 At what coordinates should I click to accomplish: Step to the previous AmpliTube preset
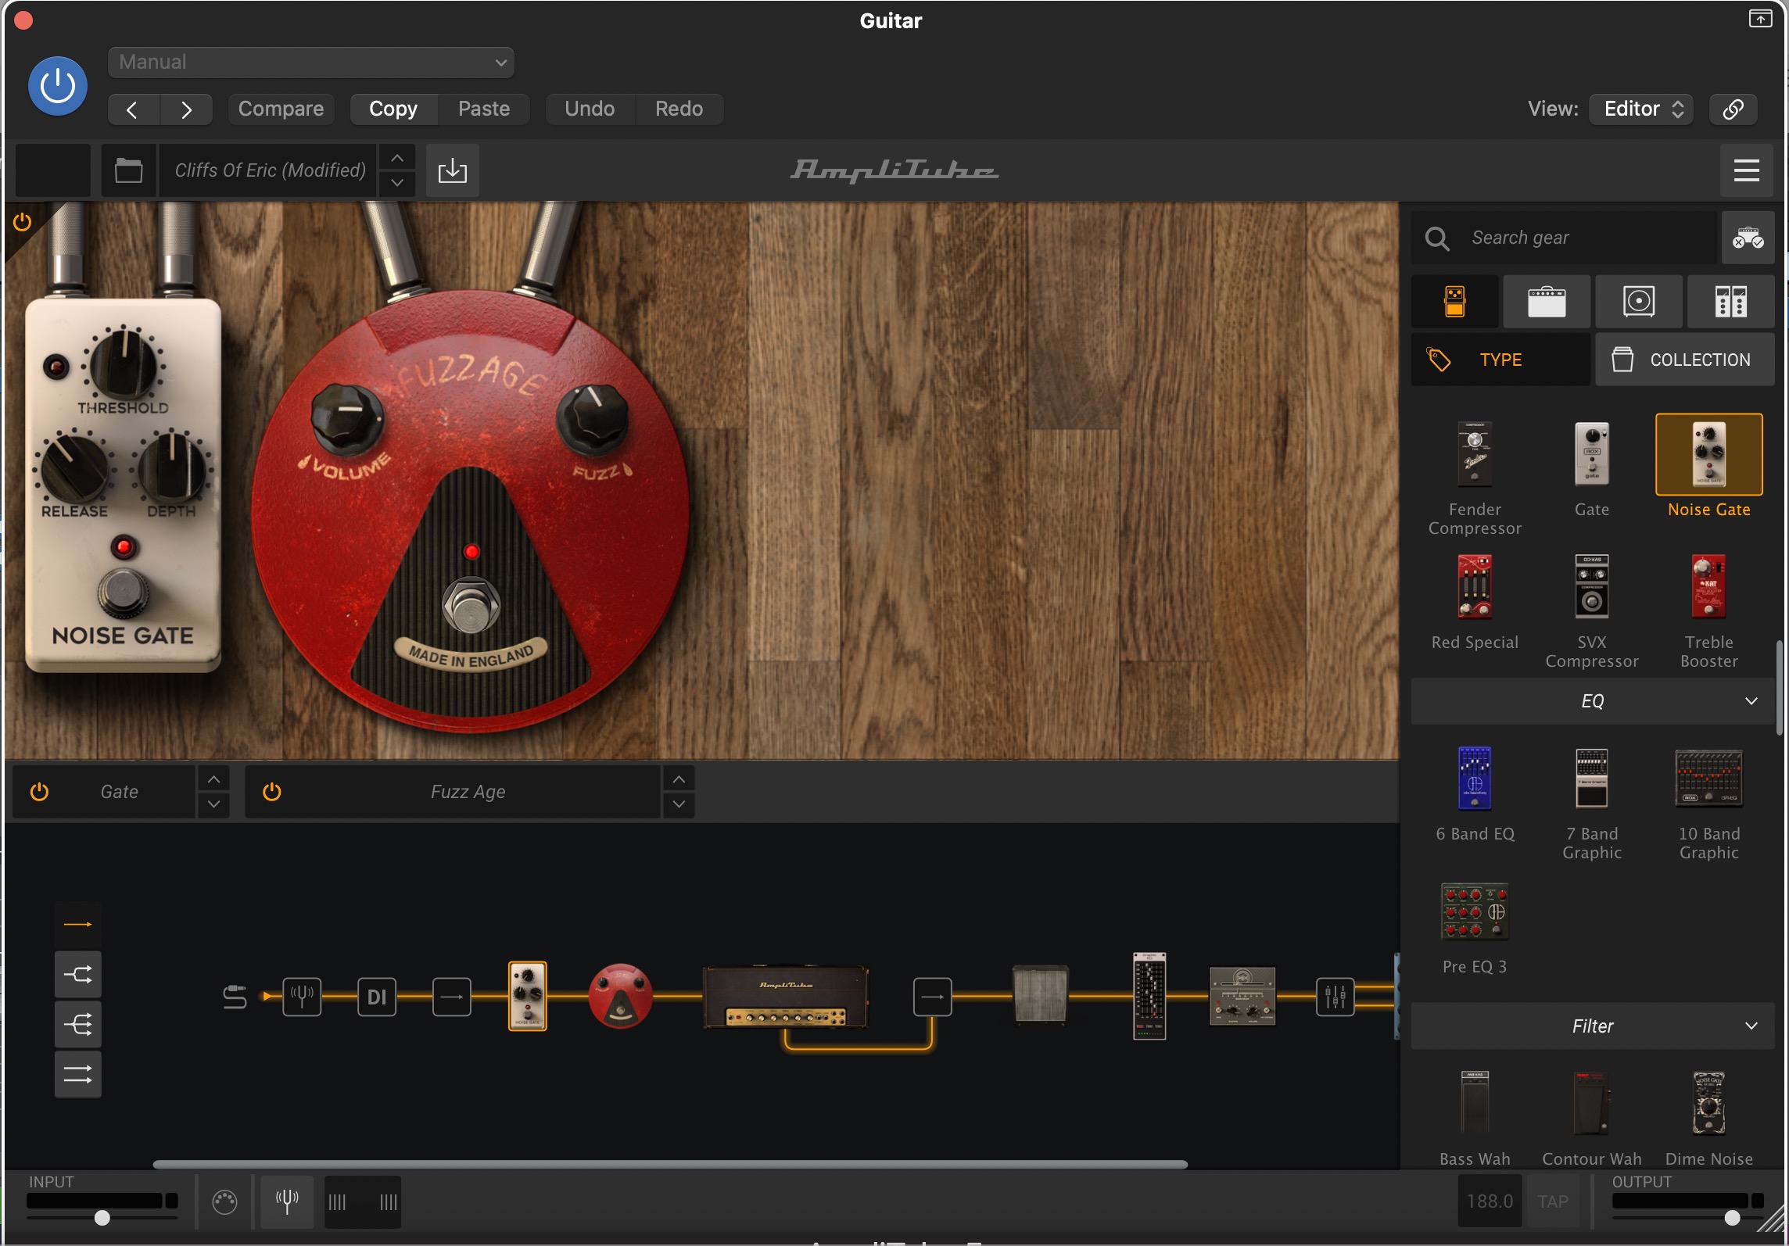point(397,158)
